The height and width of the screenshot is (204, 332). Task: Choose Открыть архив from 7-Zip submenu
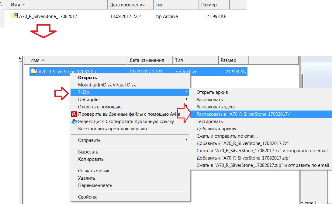point(212,92)
